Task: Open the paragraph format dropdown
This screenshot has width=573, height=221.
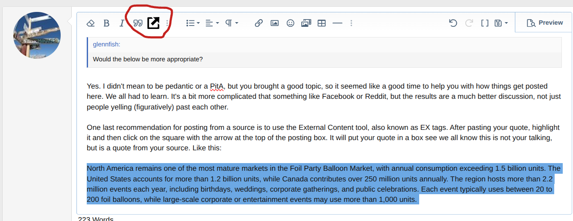Action: tap(232, 23)
